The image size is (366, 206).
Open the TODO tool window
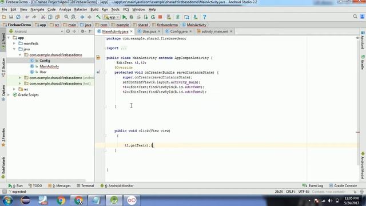tap(35, 185)
